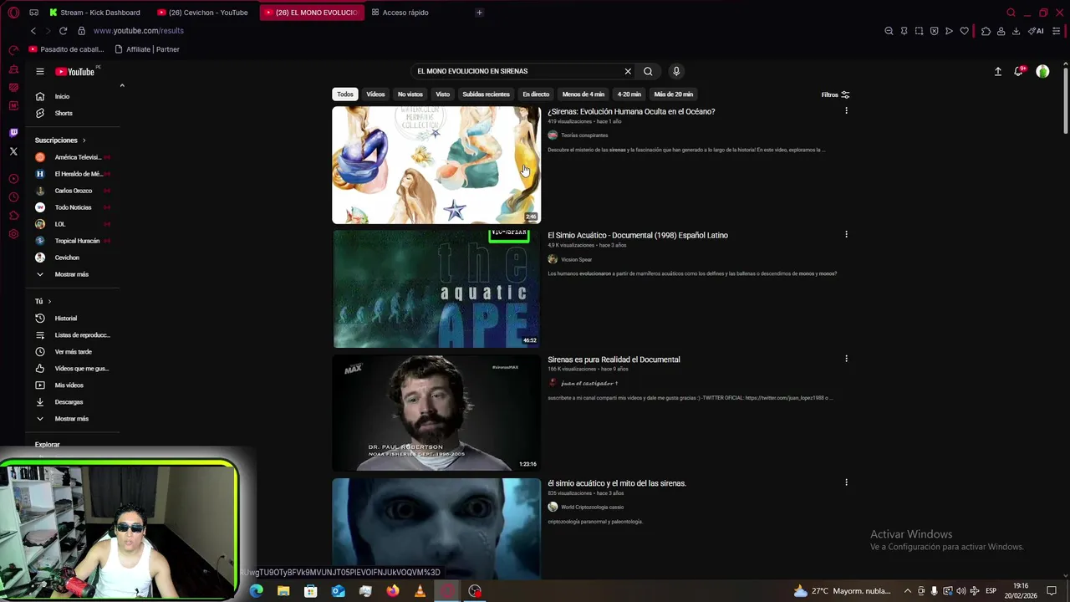Open the Tú section chevron

49,301
